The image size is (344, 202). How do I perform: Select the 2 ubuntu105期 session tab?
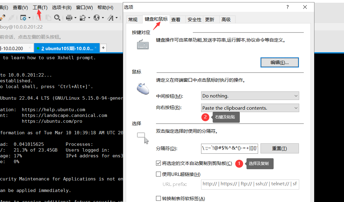(x=67, y=48)
